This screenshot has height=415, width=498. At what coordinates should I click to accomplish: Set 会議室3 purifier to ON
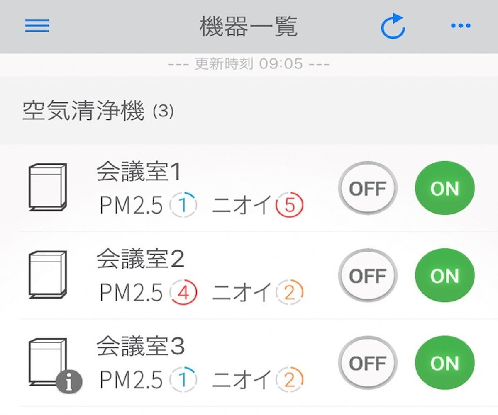(444, 364)
